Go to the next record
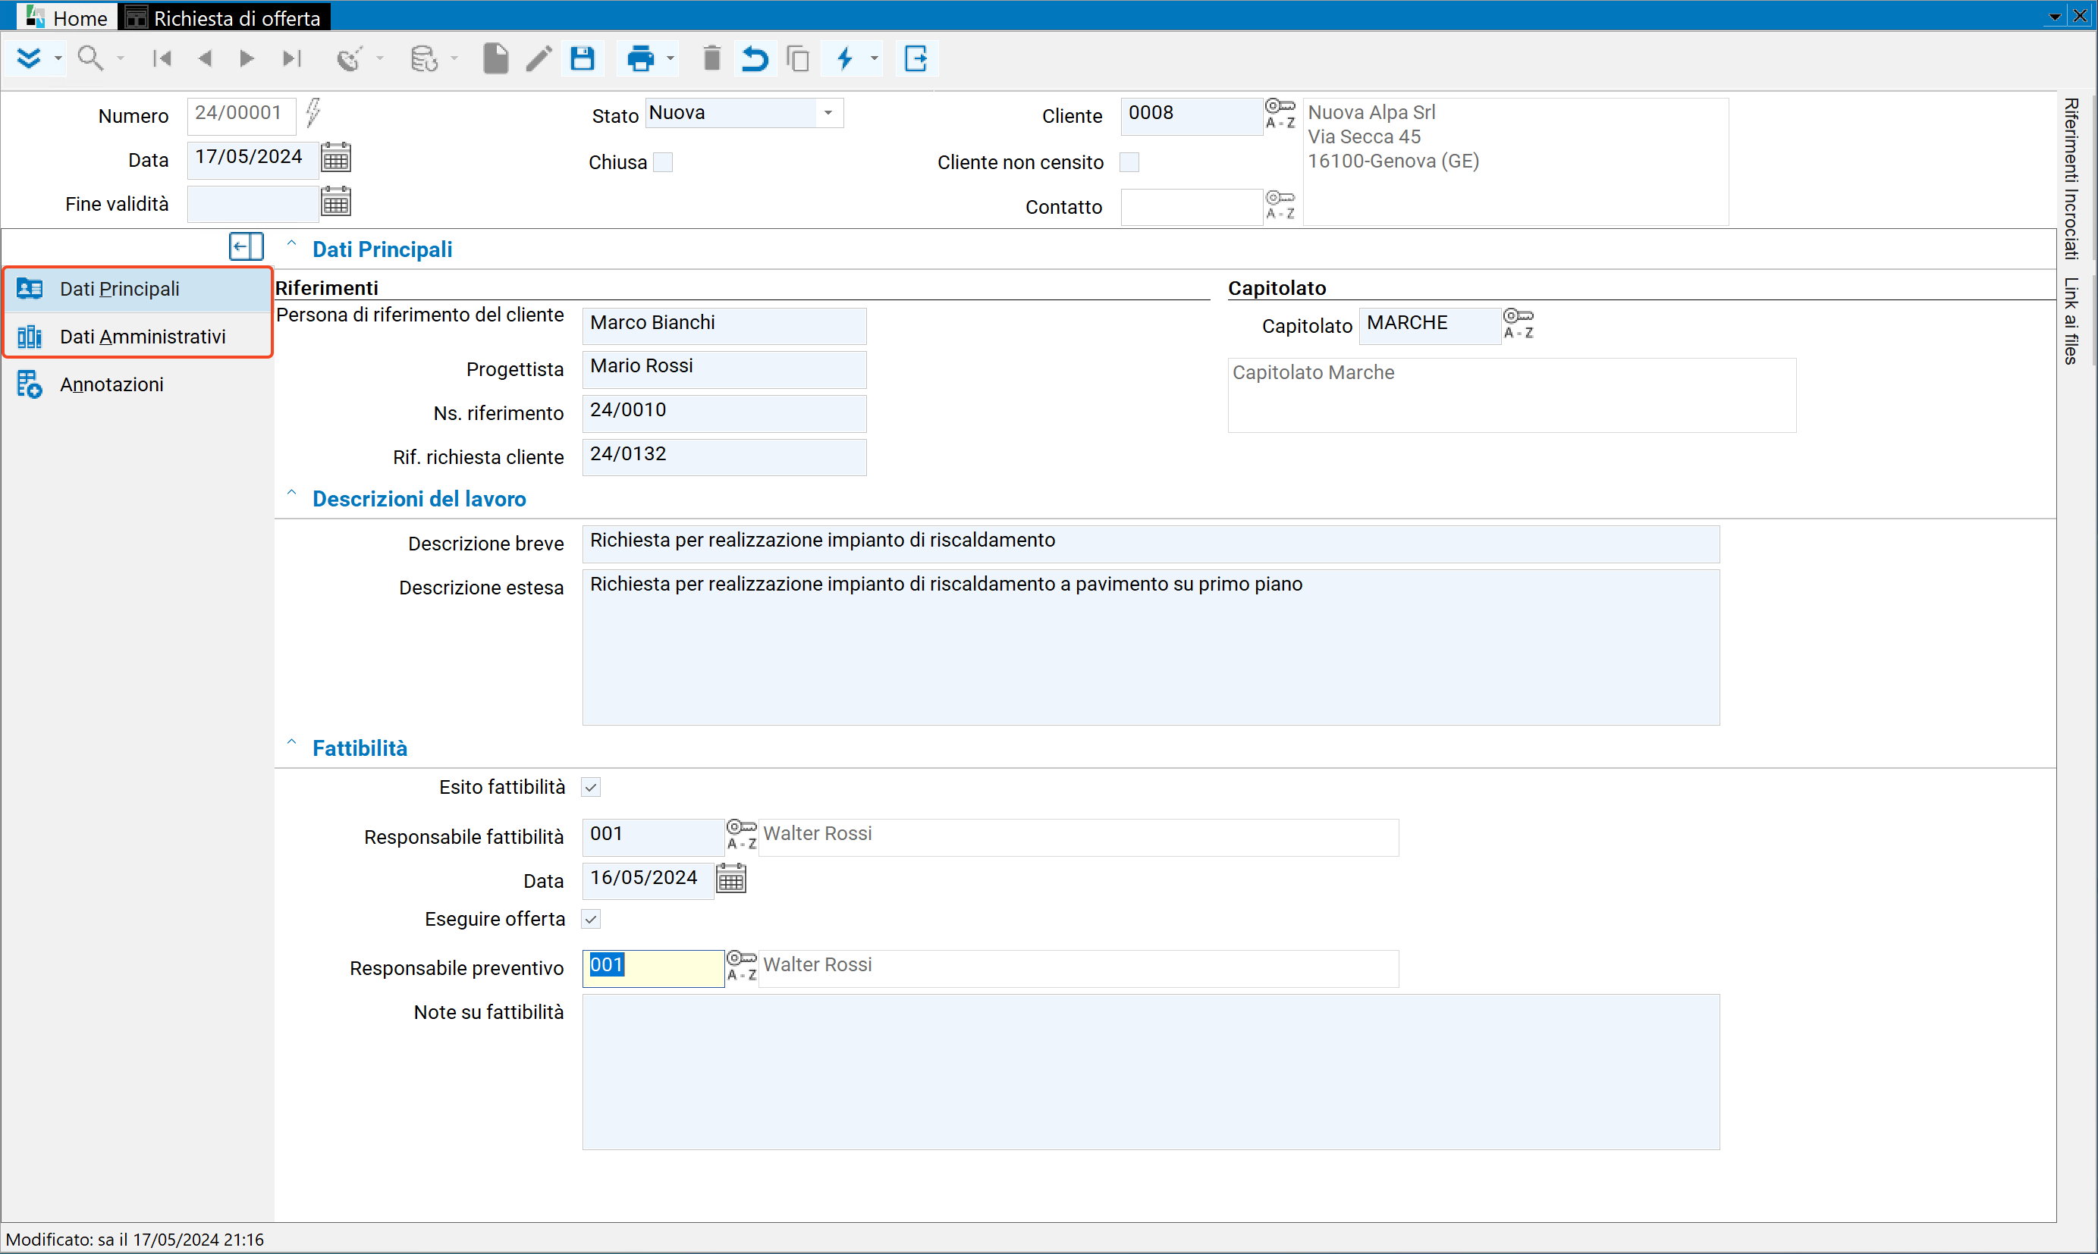This screenshot has width=2098, height=1254. click(247, 58)
